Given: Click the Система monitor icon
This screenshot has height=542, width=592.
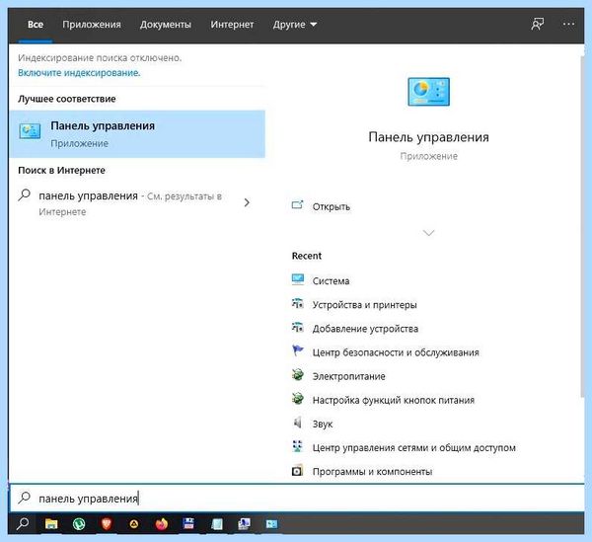Looking at the screenshot, I should click(298, 279).
